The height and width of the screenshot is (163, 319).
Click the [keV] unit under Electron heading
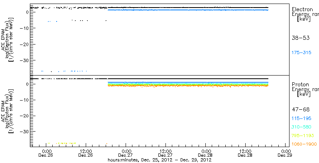(x=304, y=19)
